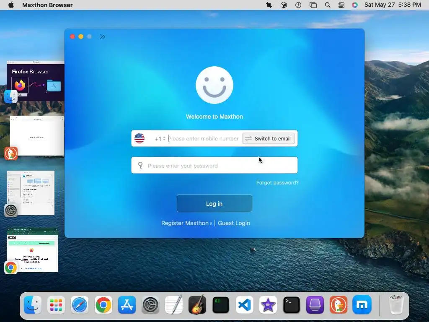
Task: Click the US flag country selector
Action: coord(140,138)
